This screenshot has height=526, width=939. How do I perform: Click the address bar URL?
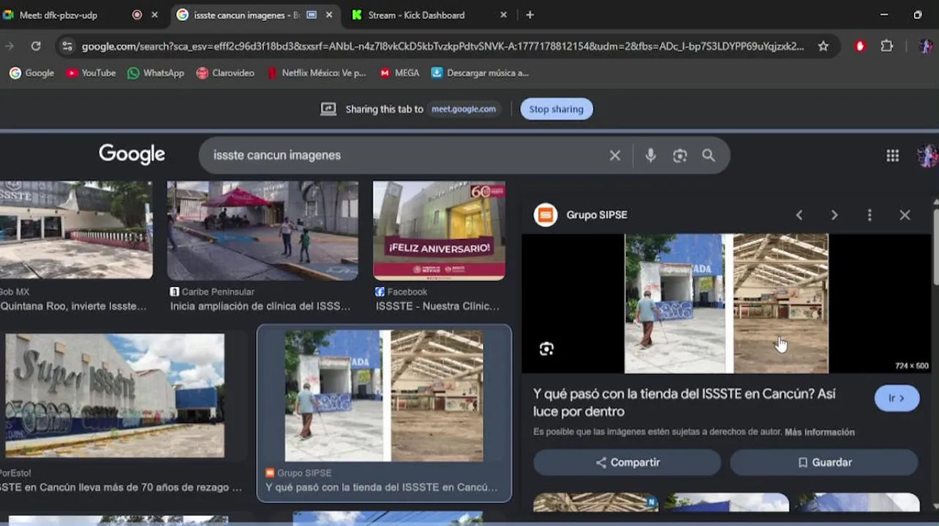pos(442,46)
